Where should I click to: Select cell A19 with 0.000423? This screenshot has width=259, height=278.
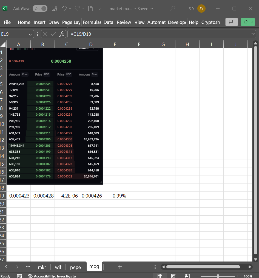click(x=18, y=196)
